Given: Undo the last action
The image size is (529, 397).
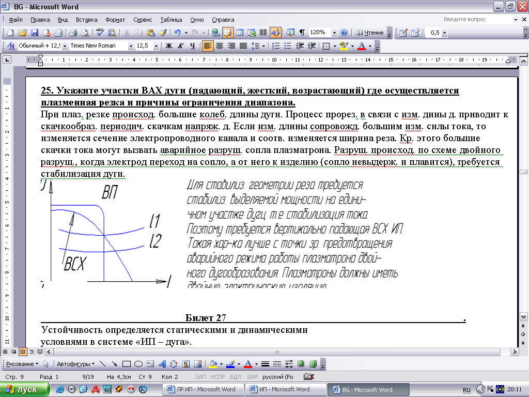Looking at the screenshot, I should click(178, 33).
